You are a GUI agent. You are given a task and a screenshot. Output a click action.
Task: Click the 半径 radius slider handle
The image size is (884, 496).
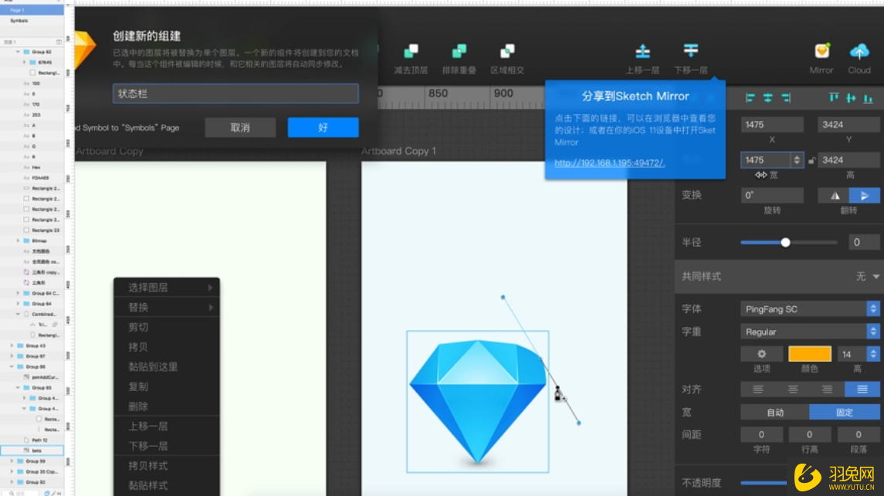tap(785, 243)
